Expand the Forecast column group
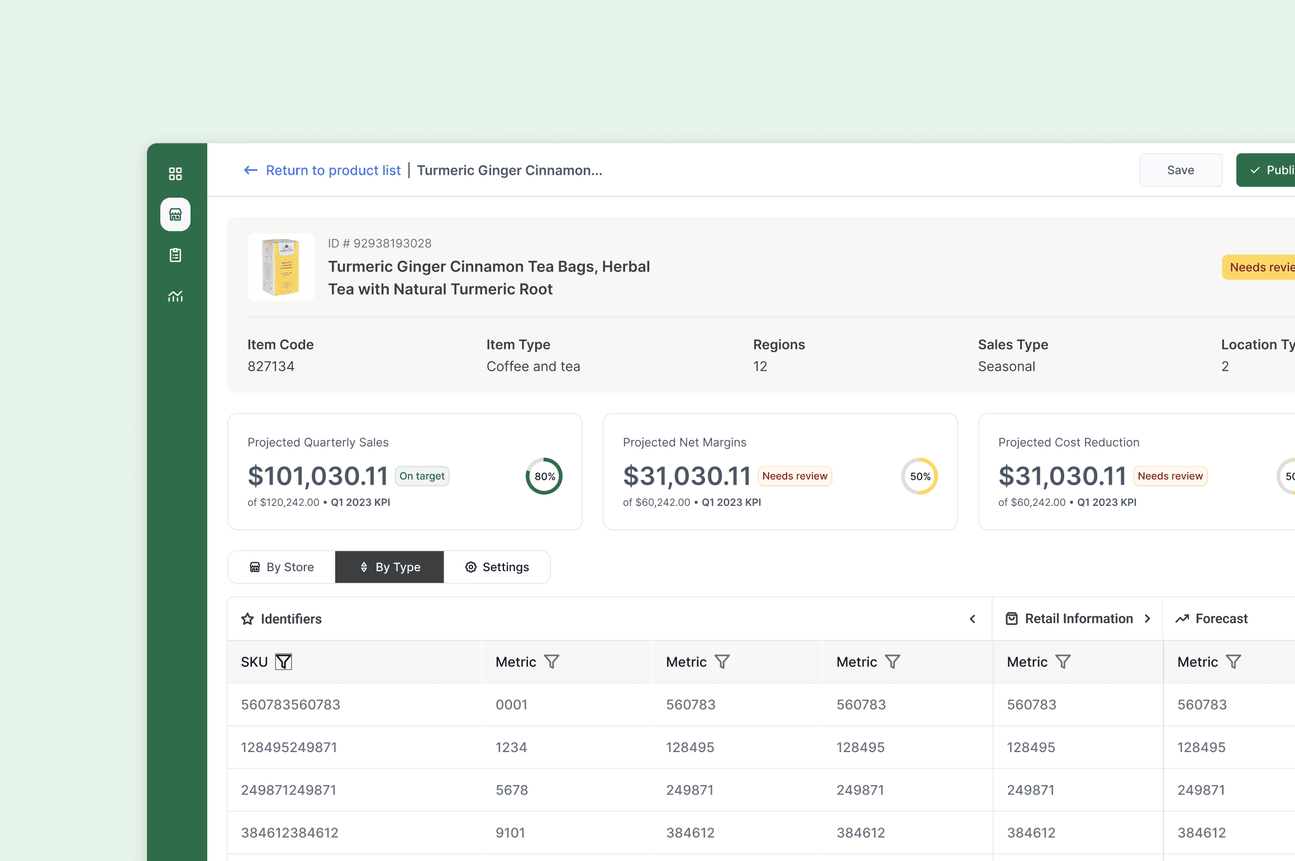The width and height of the screenshot is (1295, 861). (x=1211, y=619)
